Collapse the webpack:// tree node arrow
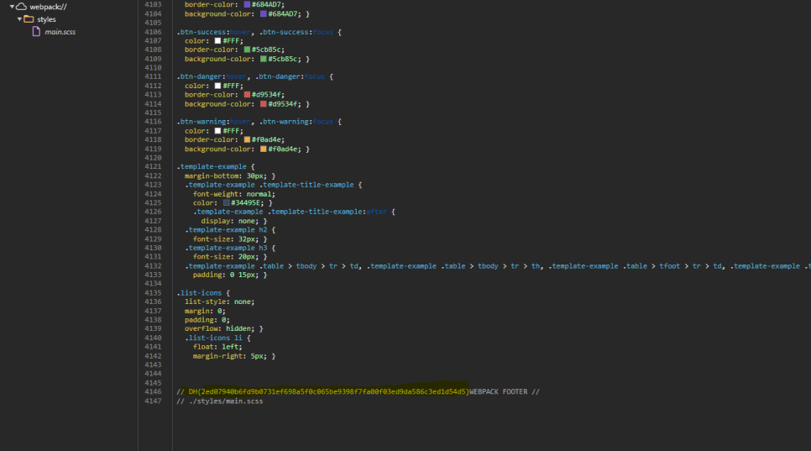 (12, 7)
